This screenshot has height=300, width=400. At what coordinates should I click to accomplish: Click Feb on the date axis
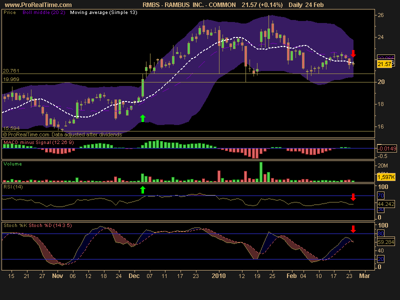(291, 276)
